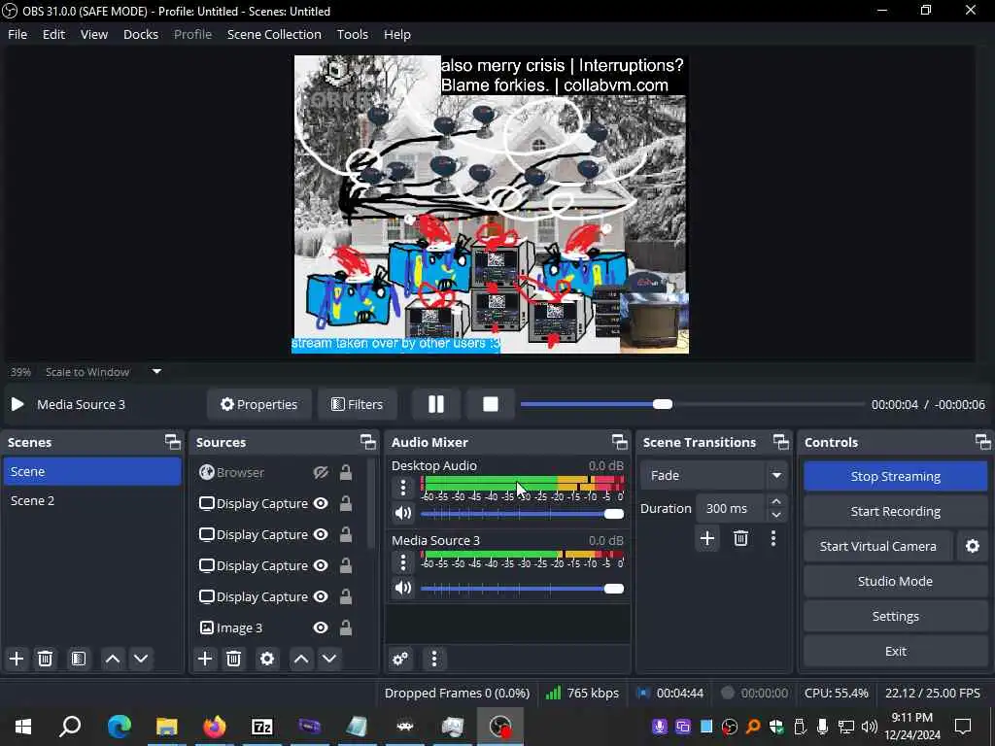The width and height of the screenshot is (995, 746).
Task: Increase transition duration with up arrow
Action: click(775, 501)
